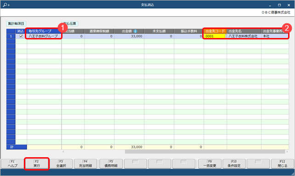Click the 八王子衣料グループ cell
Viewport: 295px width, 176px height.
point(44,36)
